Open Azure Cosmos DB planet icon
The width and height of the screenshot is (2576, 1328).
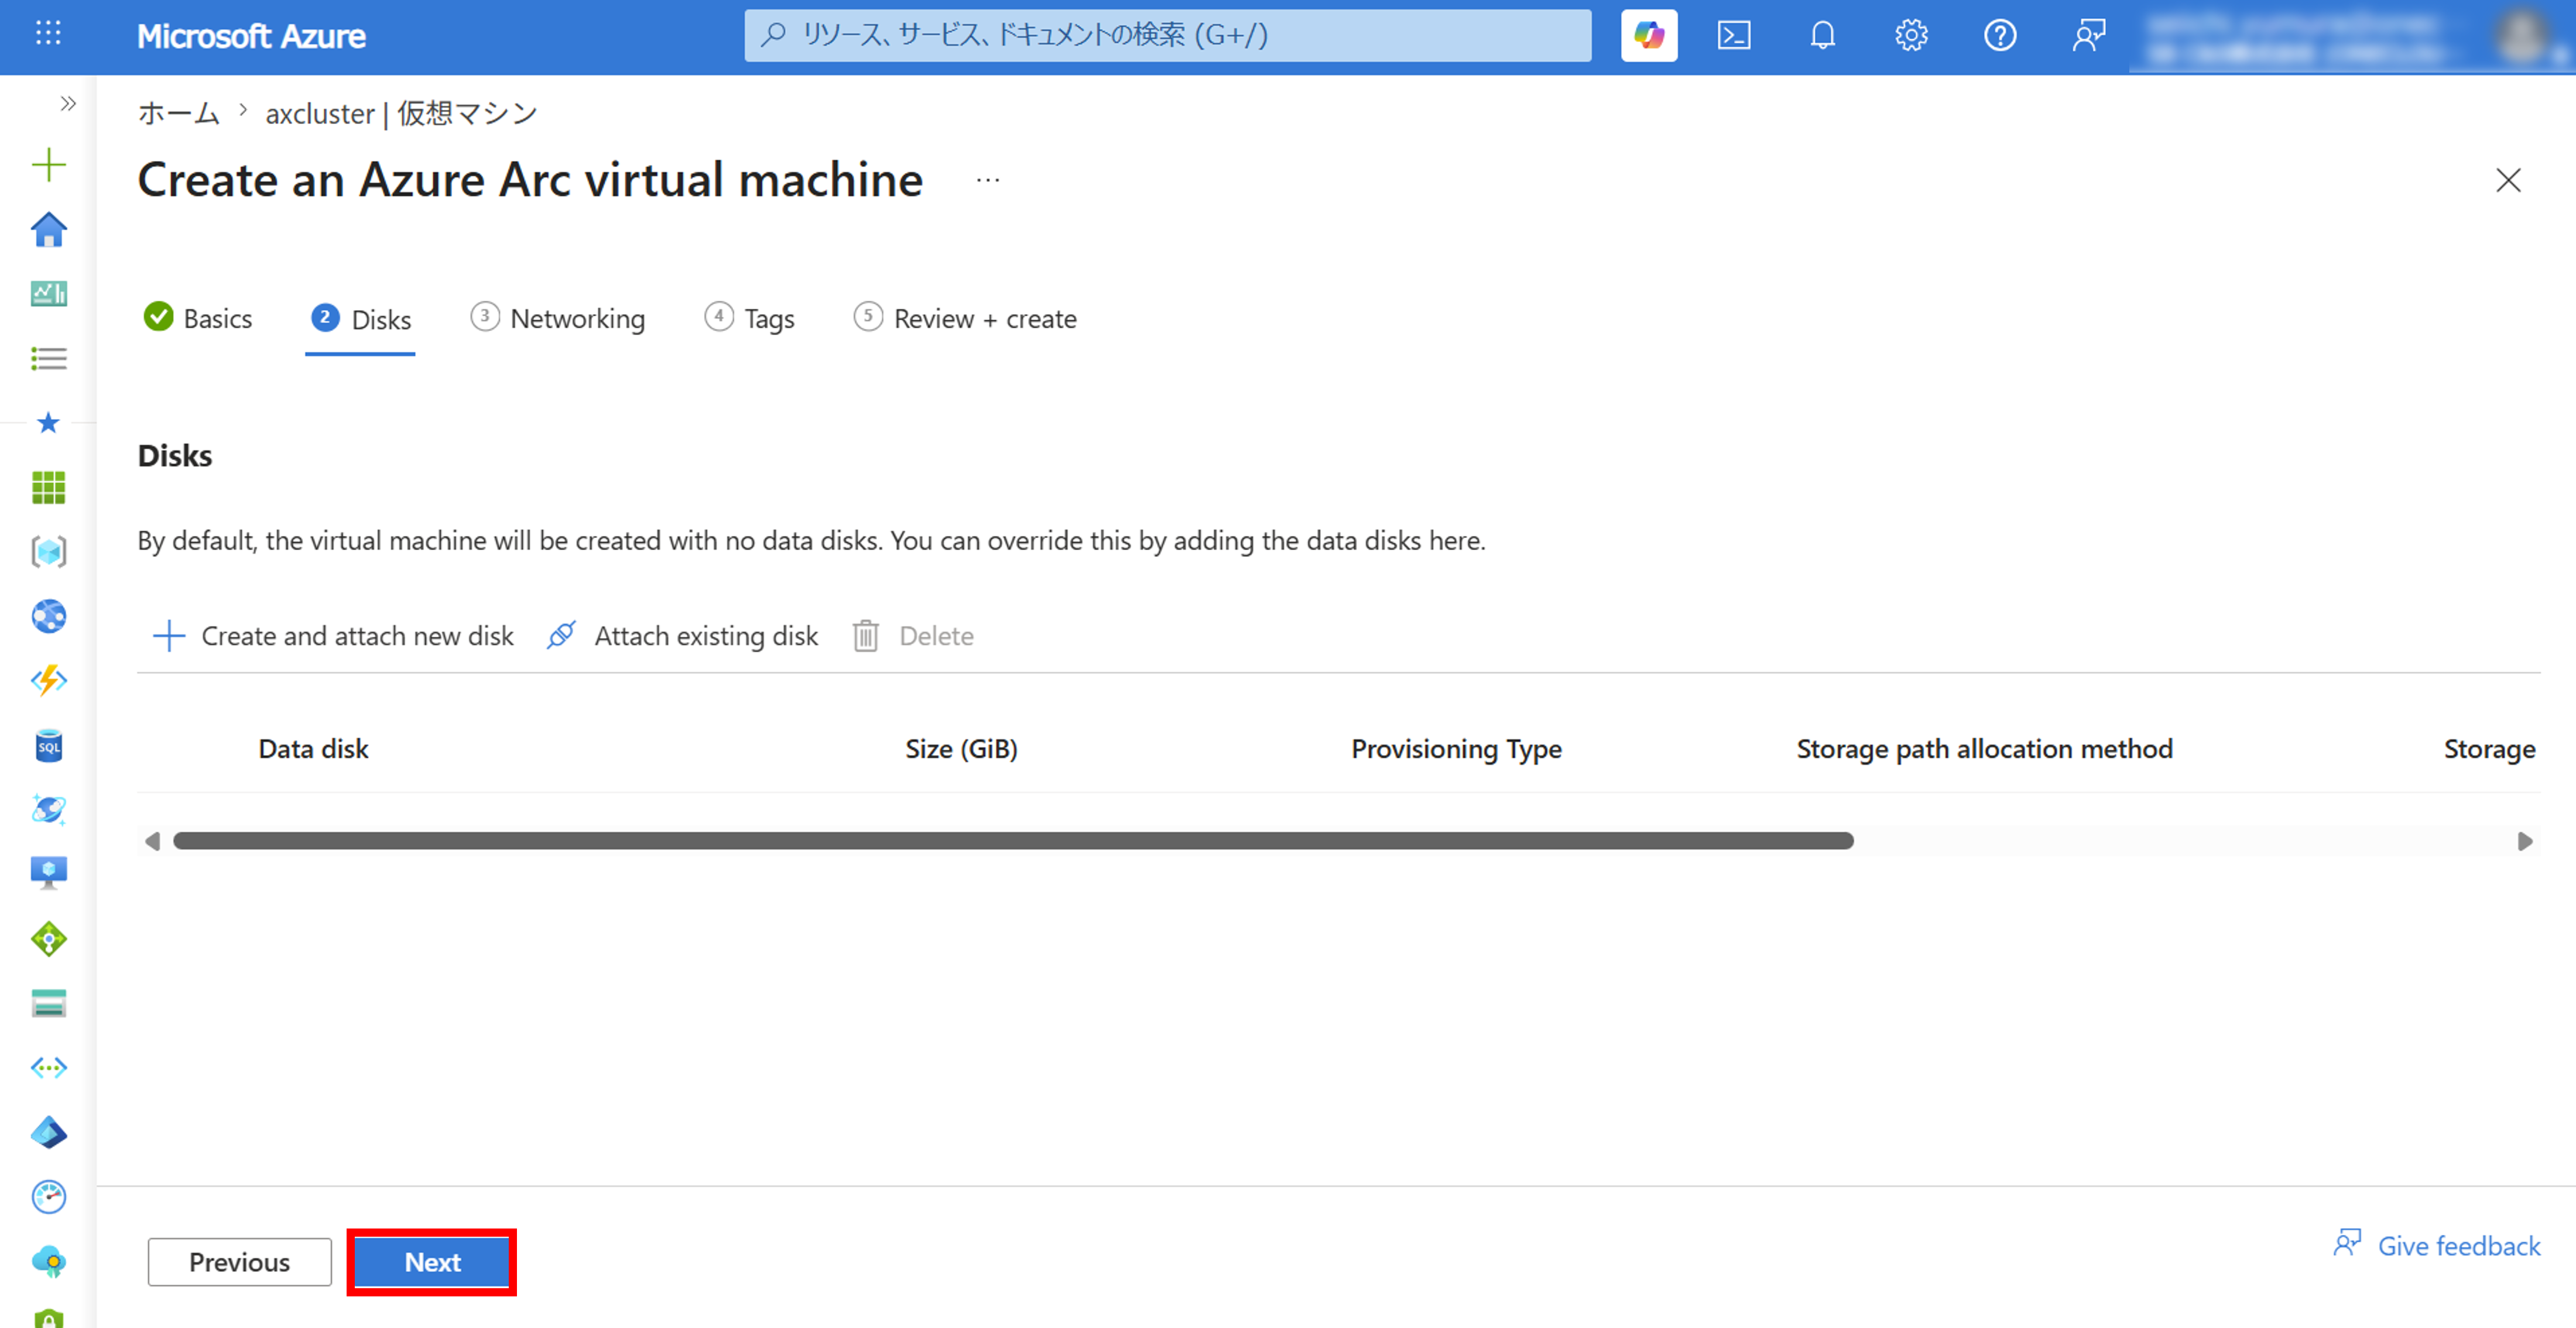[48, 810]
